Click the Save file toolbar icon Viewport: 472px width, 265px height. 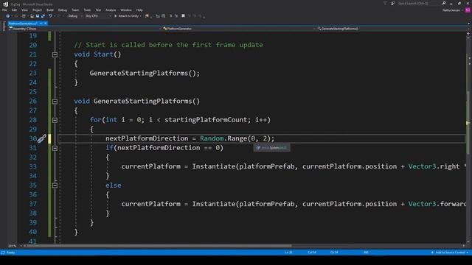point(38,16)
